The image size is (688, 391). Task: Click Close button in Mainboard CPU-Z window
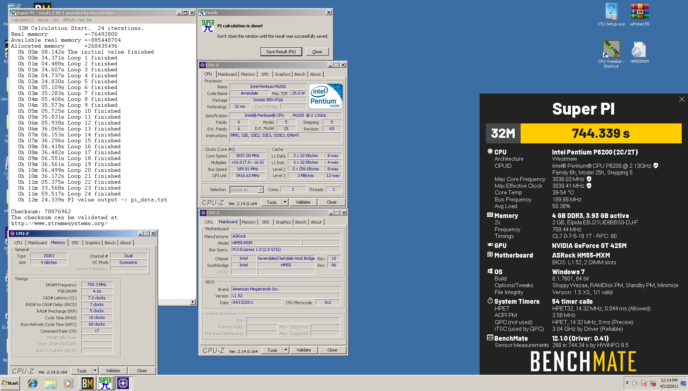point(332,350)
